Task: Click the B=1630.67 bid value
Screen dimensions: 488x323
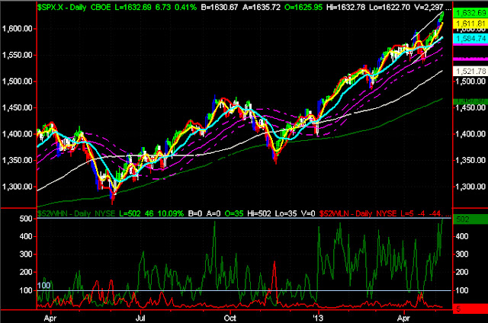Action: [x=220, y=7]
